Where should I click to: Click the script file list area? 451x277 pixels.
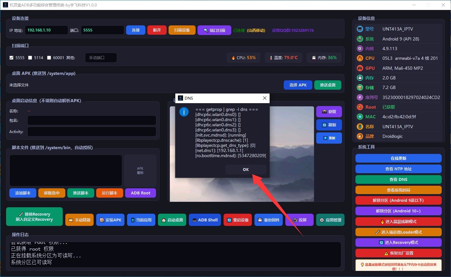point(66,170)
